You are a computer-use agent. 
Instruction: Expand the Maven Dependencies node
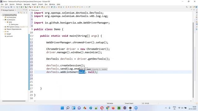[3, 29]
